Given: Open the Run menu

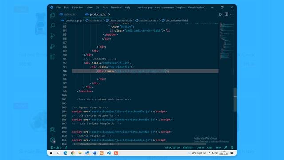Looking at the screenshot, I should [105, 8].
